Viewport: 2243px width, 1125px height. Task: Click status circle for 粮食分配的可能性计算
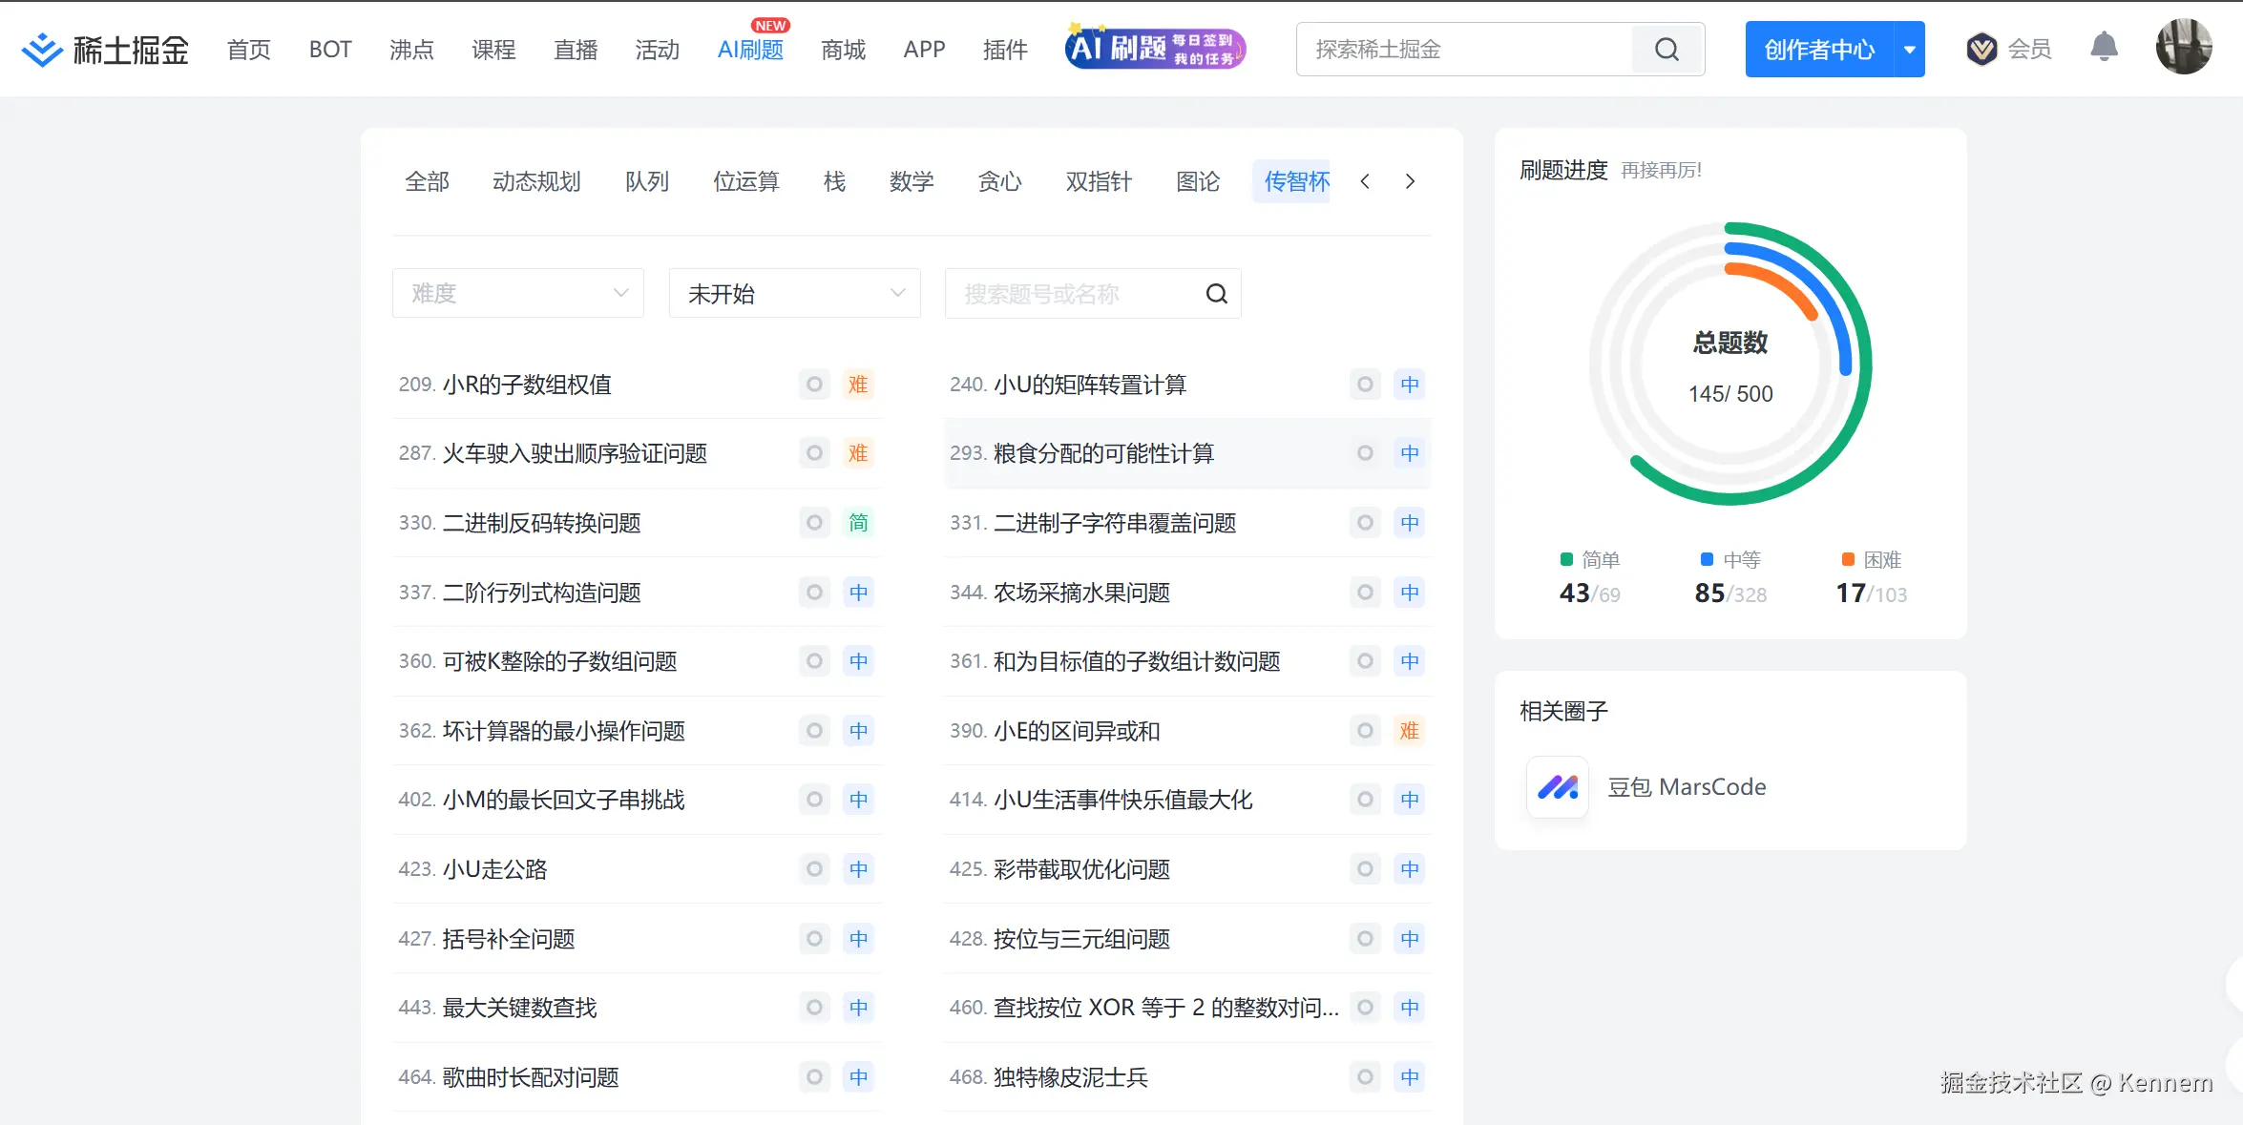pyautogui.click(x=1365, y=453)
